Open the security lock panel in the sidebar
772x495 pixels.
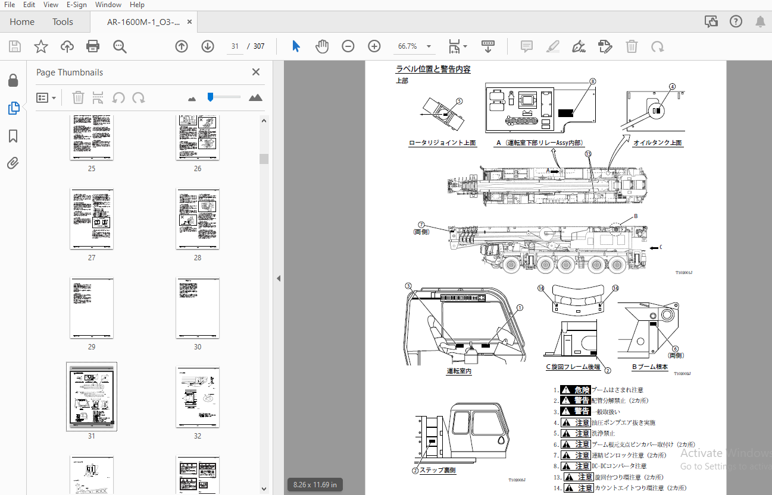13,80
